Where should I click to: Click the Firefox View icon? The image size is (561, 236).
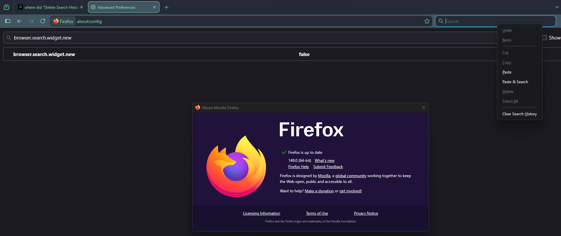pos(6,7)
